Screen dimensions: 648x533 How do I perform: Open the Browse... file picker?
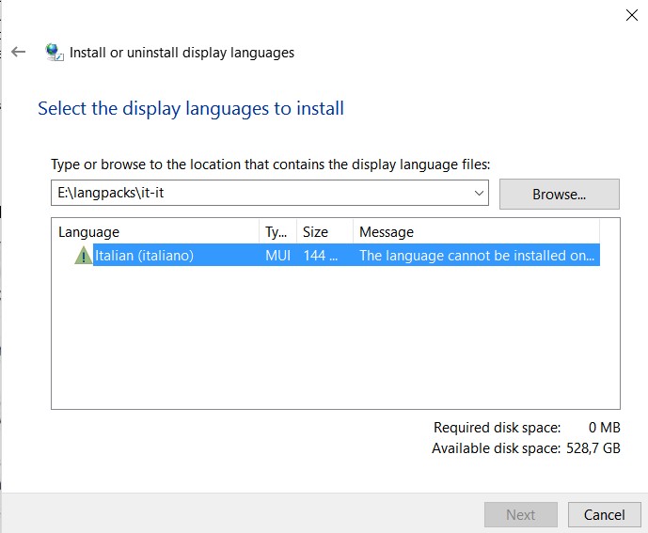(x=560, y=195)
